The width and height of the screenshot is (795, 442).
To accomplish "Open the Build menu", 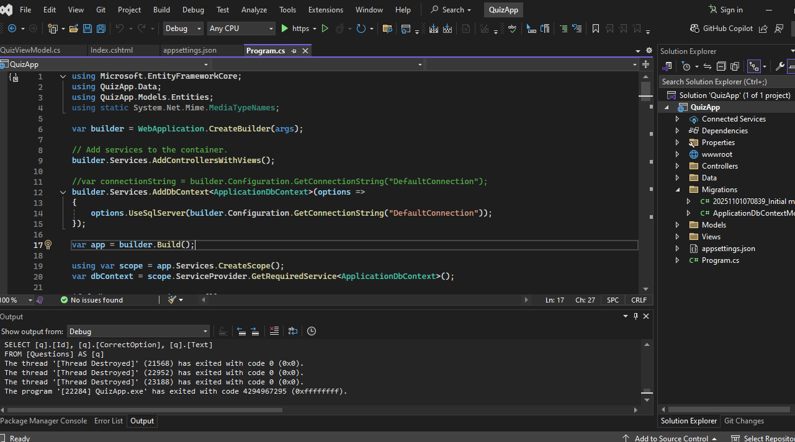I will coord(161,10).
